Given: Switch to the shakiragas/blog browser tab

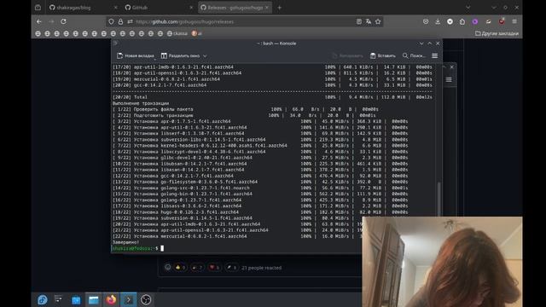Looking at the screenshot, I should tap(83, 8).
